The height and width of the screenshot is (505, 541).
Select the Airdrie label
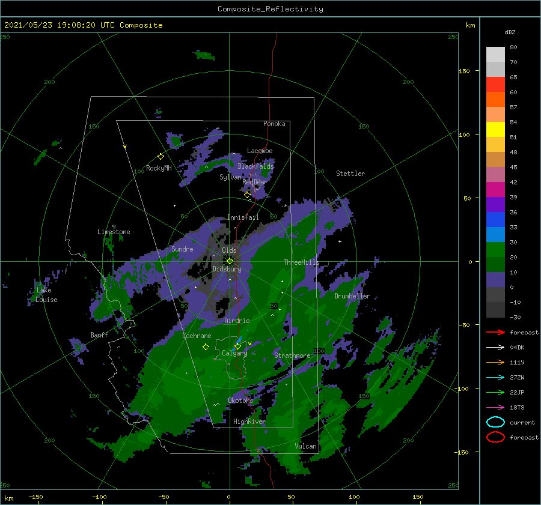pyautogui.click(x=237, y=321)
